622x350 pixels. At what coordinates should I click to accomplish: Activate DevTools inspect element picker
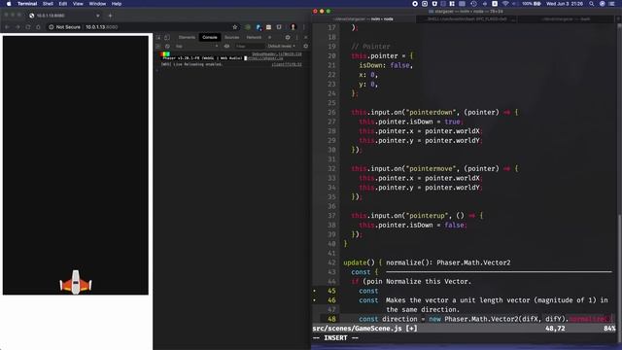tap(158, 37)
